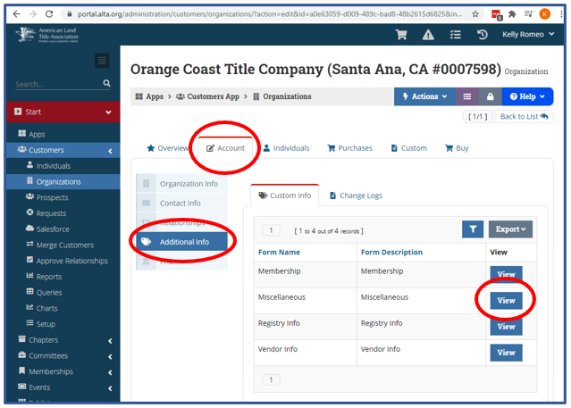Open Salesforce in the sidebar
Screen dimensions: 571x408
click(53, 229)
